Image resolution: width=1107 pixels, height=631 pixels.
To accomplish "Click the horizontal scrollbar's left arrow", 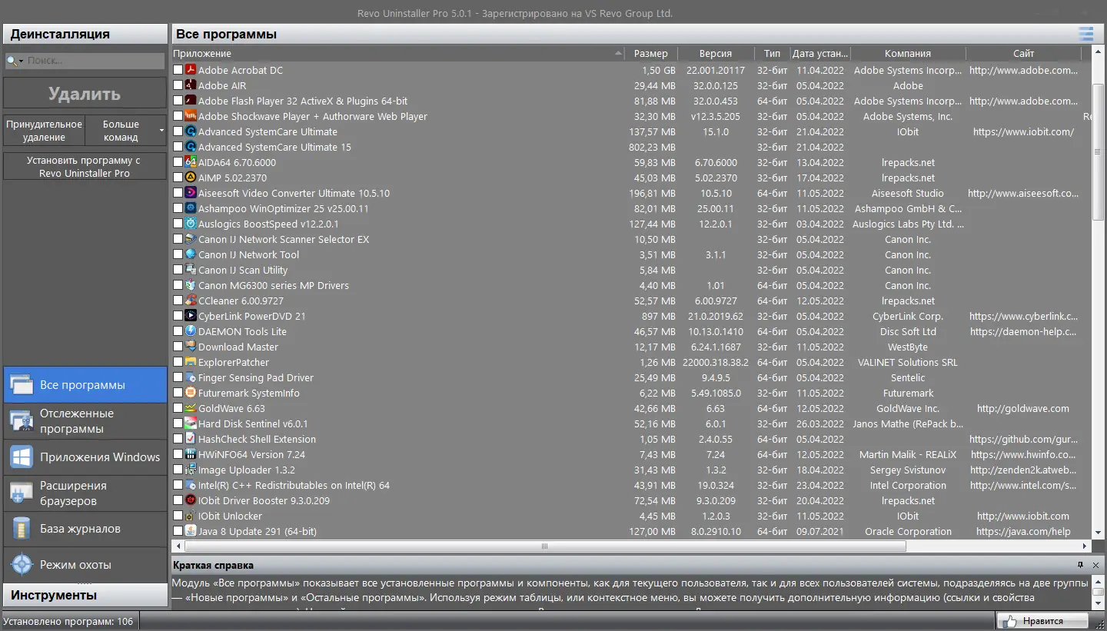I will [178, 546].
